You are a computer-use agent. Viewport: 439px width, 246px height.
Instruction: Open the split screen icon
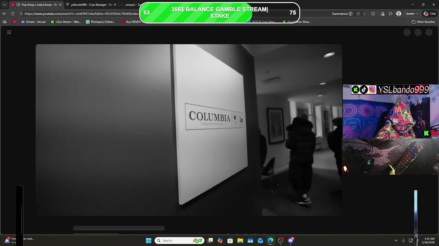click(358, 14)
